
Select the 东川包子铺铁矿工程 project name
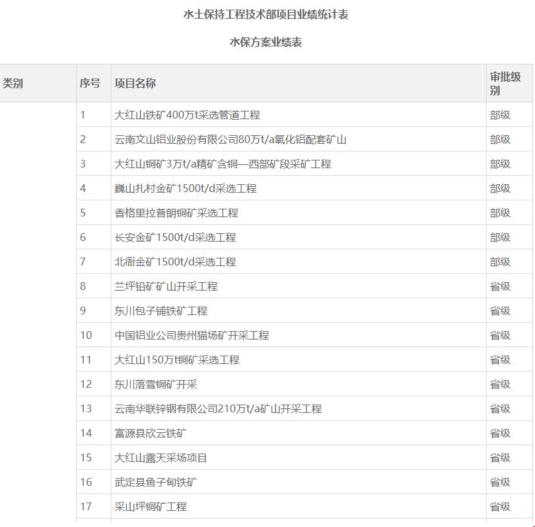pyautogui.click(x=161, y=311)
